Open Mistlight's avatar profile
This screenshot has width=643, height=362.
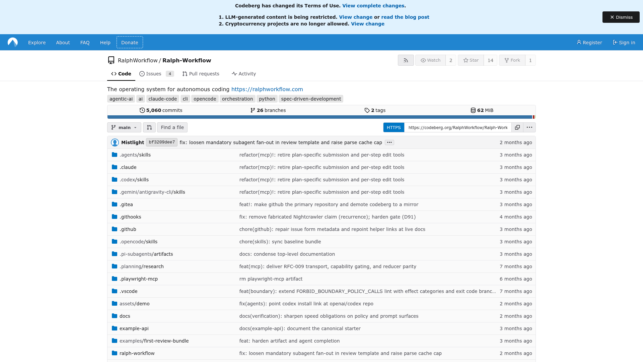tap(115, 142)
